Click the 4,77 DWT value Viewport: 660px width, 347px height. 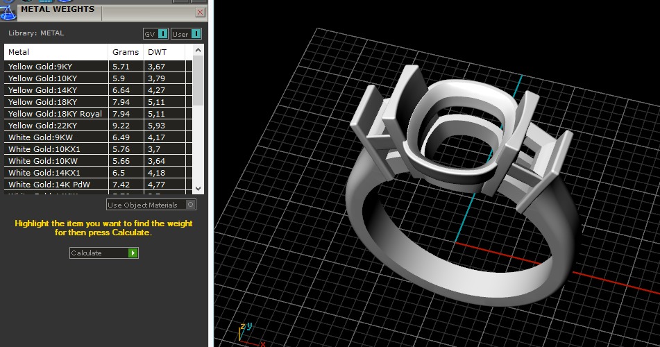coord(156,185)
